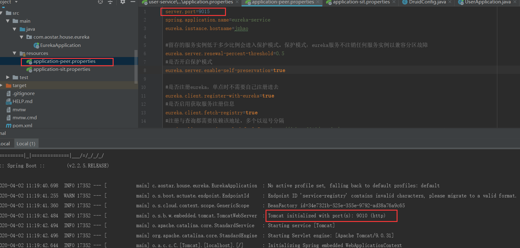Click the 'Tomcat initialized with port(s): 9010' log
The height and width of the screenshot is (248, 520).
click(x=327, y=216)
